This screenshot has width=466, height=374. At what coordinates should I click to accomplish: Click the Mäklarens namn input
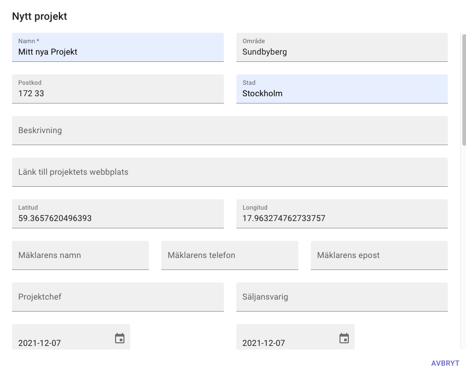[80, 255]
